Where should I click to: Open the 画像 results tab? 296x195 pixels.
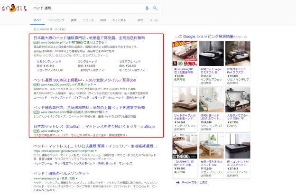coord(74,20)
